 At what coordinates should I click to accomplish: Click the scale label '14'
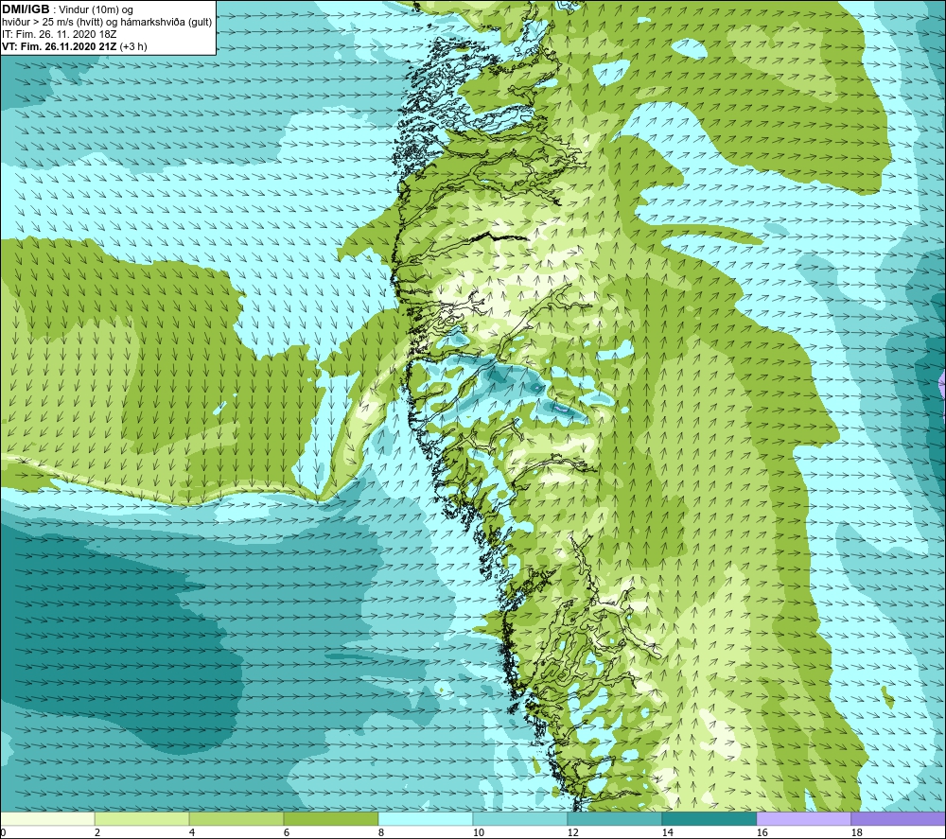coord(667,833)
